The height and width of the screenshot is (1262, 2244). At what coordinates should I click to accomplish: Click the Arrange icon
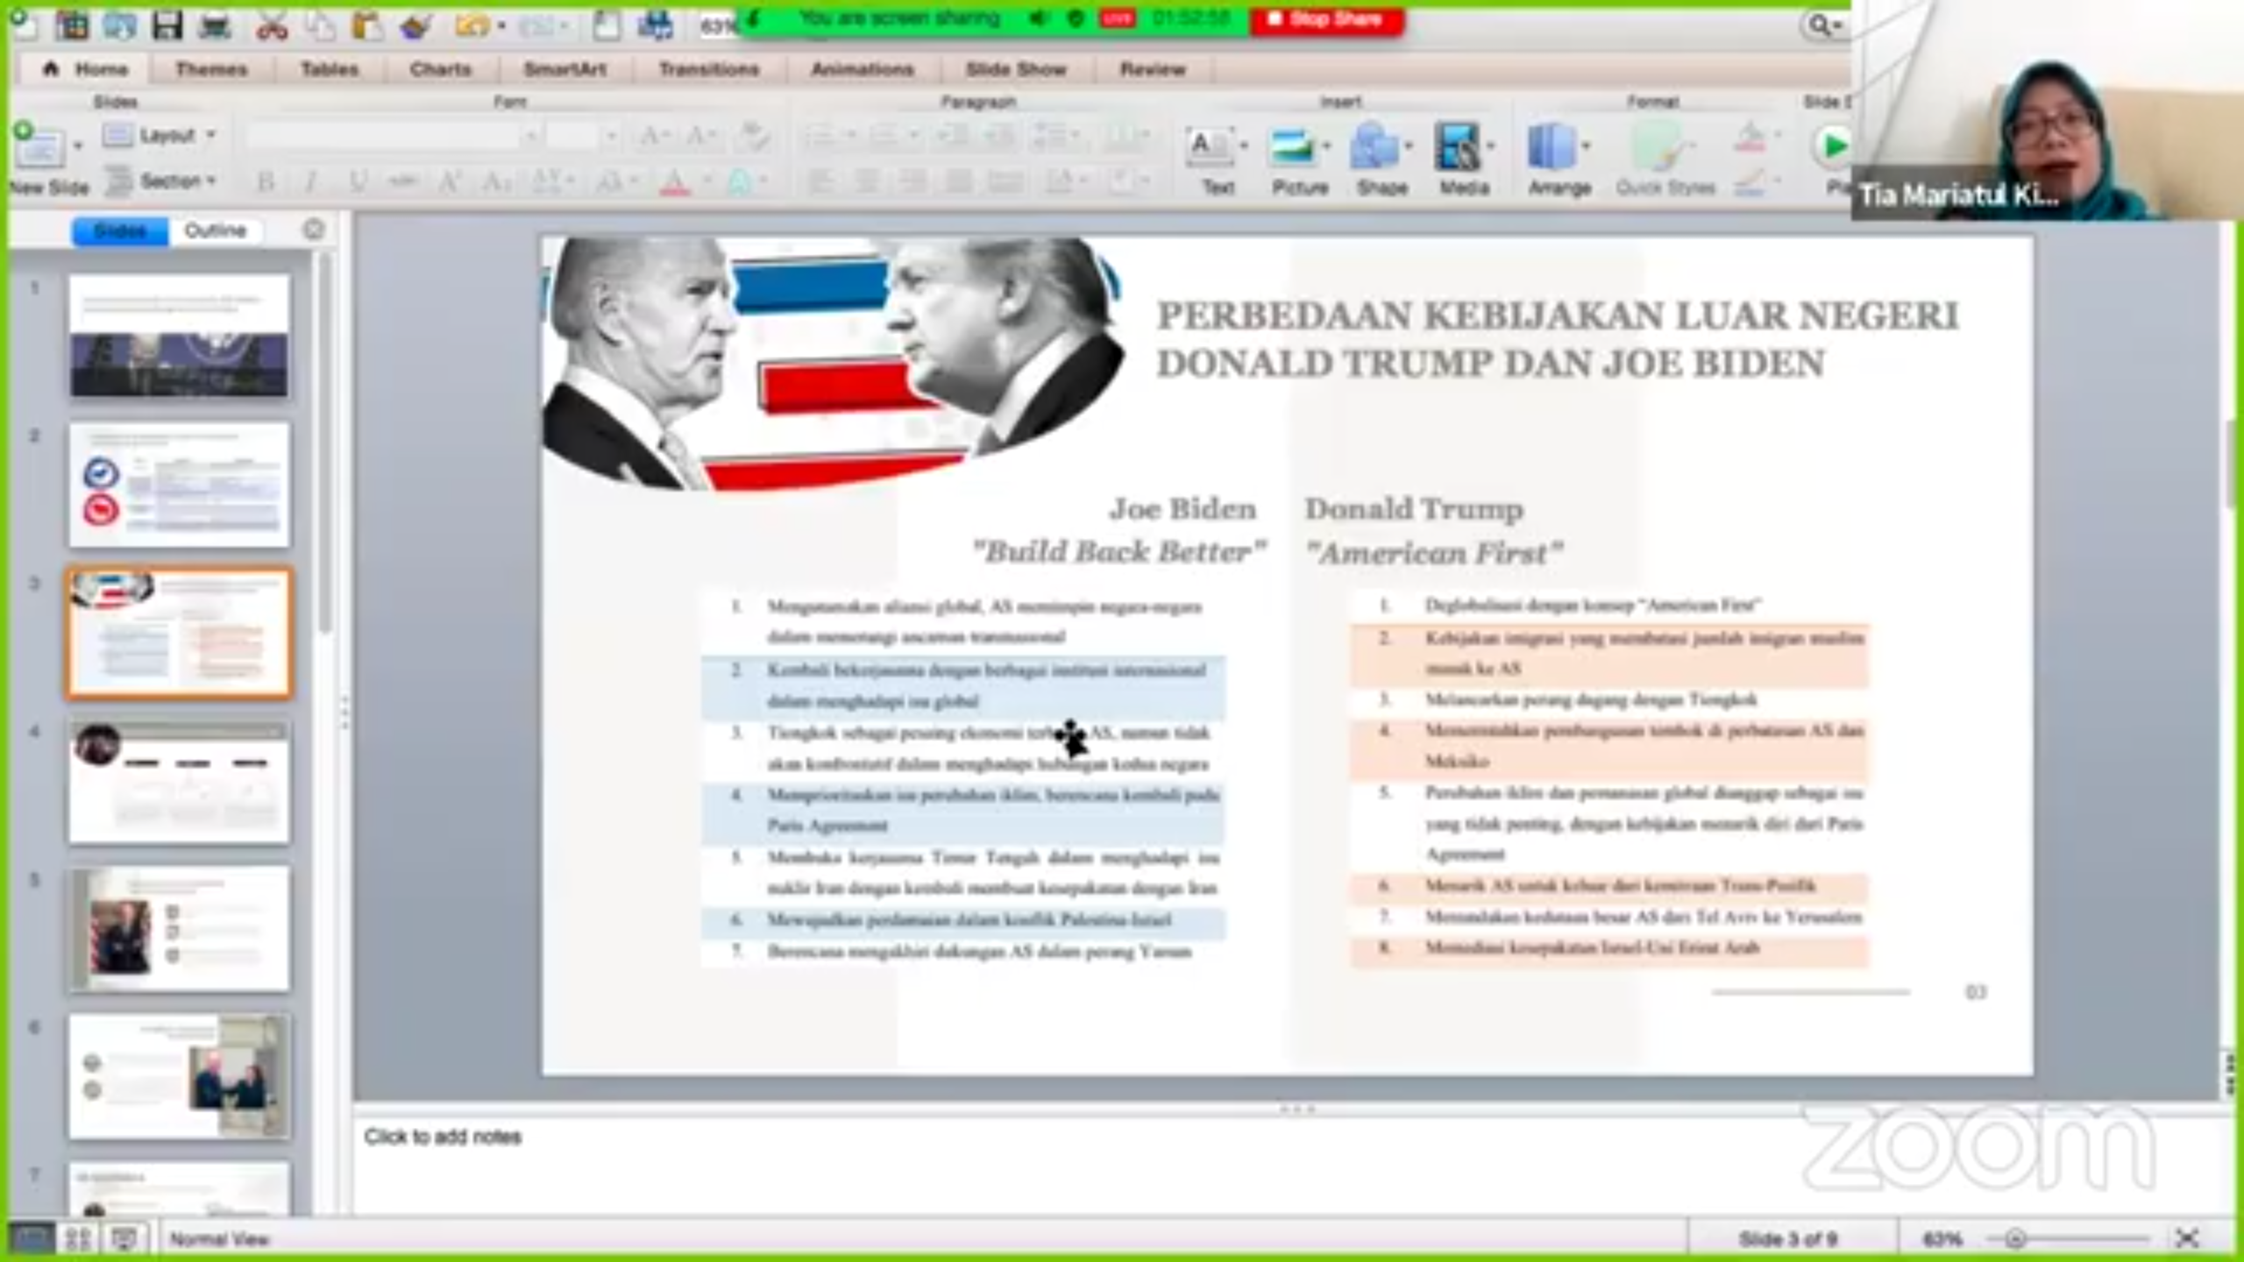pos(1551,147)
